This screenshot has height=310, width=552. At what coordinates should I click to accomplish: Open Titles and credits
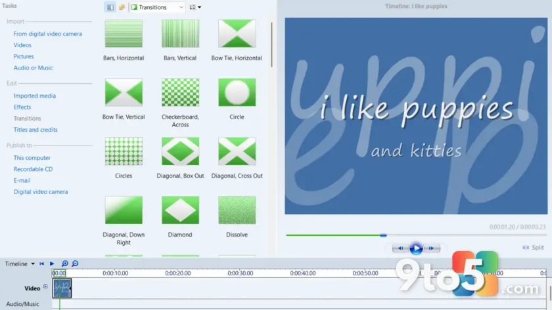pyautogui.click(x=35, y=130)
